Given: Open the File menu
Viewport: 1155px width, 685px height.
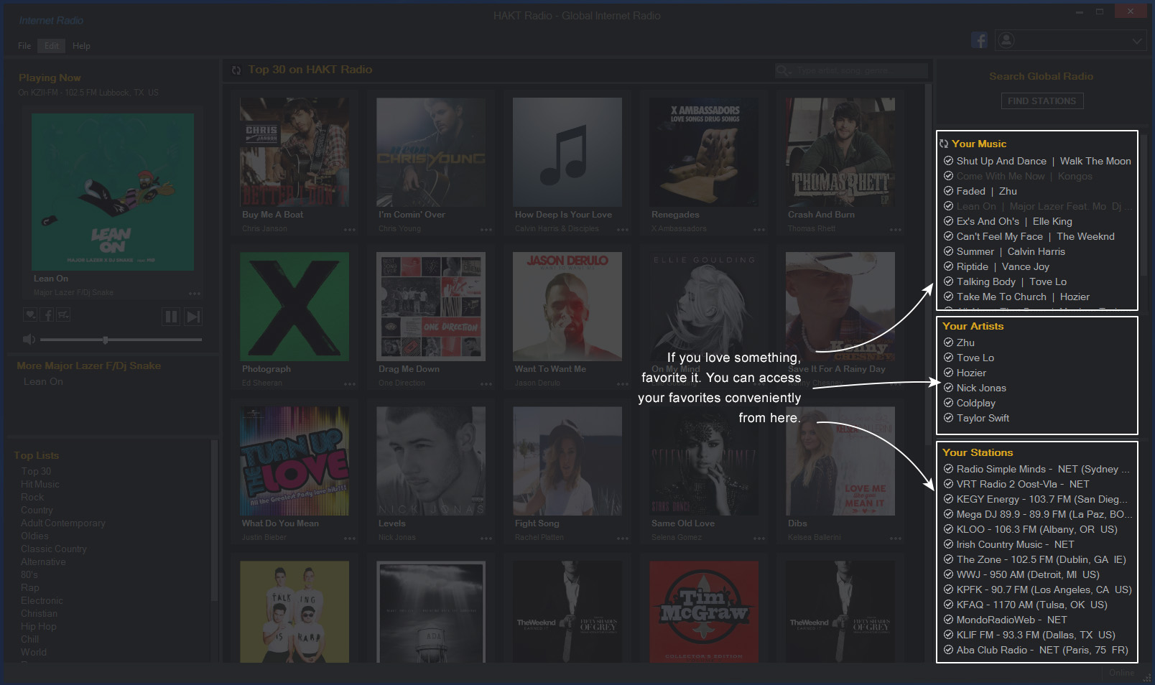Looking at the screenshot, I should tap(24, 46).
